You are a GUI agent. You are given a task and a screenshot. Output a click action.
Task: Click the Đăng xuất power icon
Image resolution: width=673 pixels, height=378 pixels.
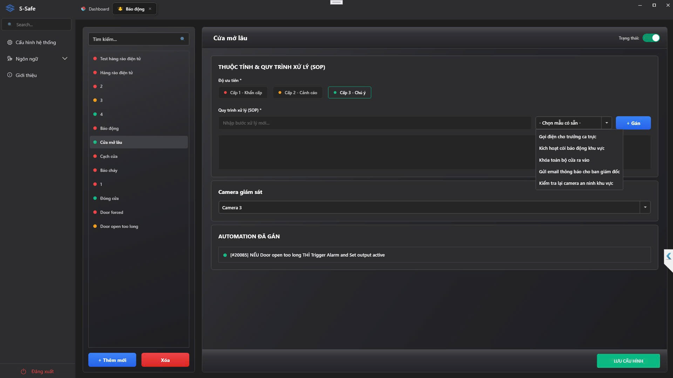coord(23,371)
